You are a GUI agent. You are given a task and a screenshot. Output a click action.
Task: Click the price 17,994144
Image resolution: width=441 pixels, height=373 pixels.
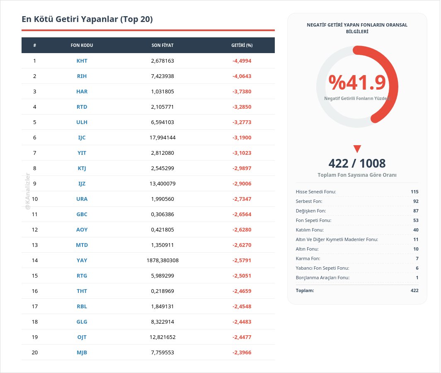click(x=162, y=138)
